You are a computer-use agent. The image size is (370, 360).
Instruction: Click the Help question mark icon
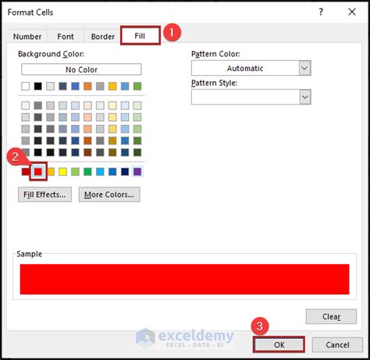321,12
